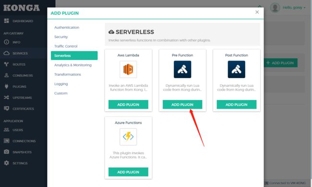Screen dimensions: 312x187
Task: Click the Azure Functions description text
Action: (128, 155)
